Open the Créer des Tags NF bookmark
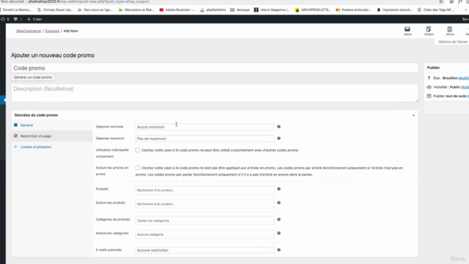 pyautogui.click(x=435, y=10)
